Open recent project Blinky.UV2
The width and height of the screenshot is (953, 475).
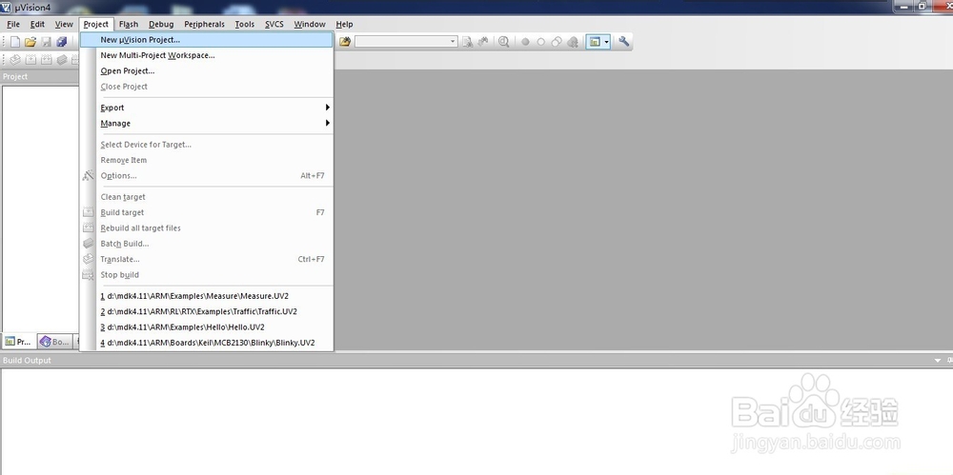(207, 343)
